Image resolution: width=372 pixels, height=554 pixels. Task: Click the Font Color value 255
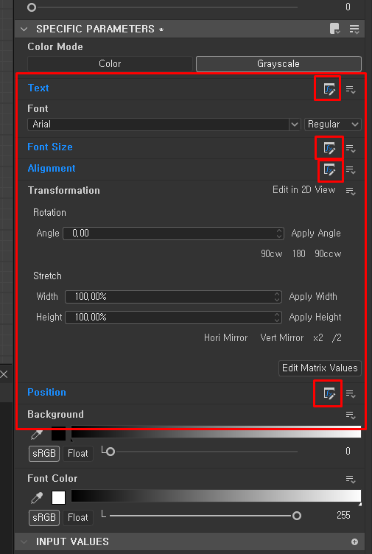(343, 516)
